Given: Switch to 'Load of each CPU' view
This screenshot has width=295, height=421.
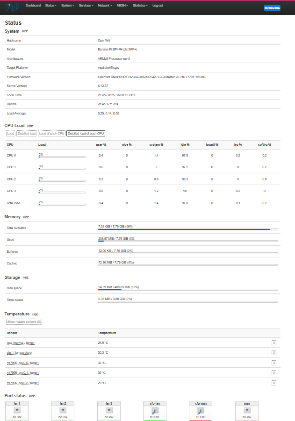Looking at the screenshot, I should [51, 134].
